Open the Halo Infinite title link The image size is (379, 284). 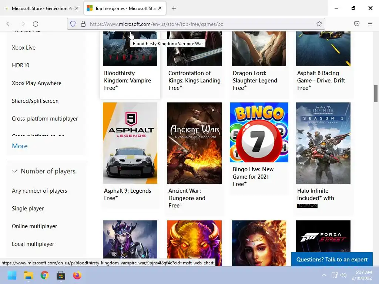(312, 191)
